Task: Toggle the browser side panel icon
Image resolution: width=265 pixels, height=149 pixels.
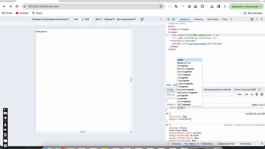Action: tap(218, 7)
